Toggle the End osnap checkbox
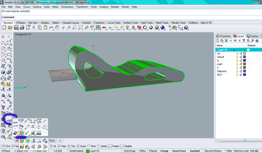Viewport: 262px width, 153px height. coord(4,146)
